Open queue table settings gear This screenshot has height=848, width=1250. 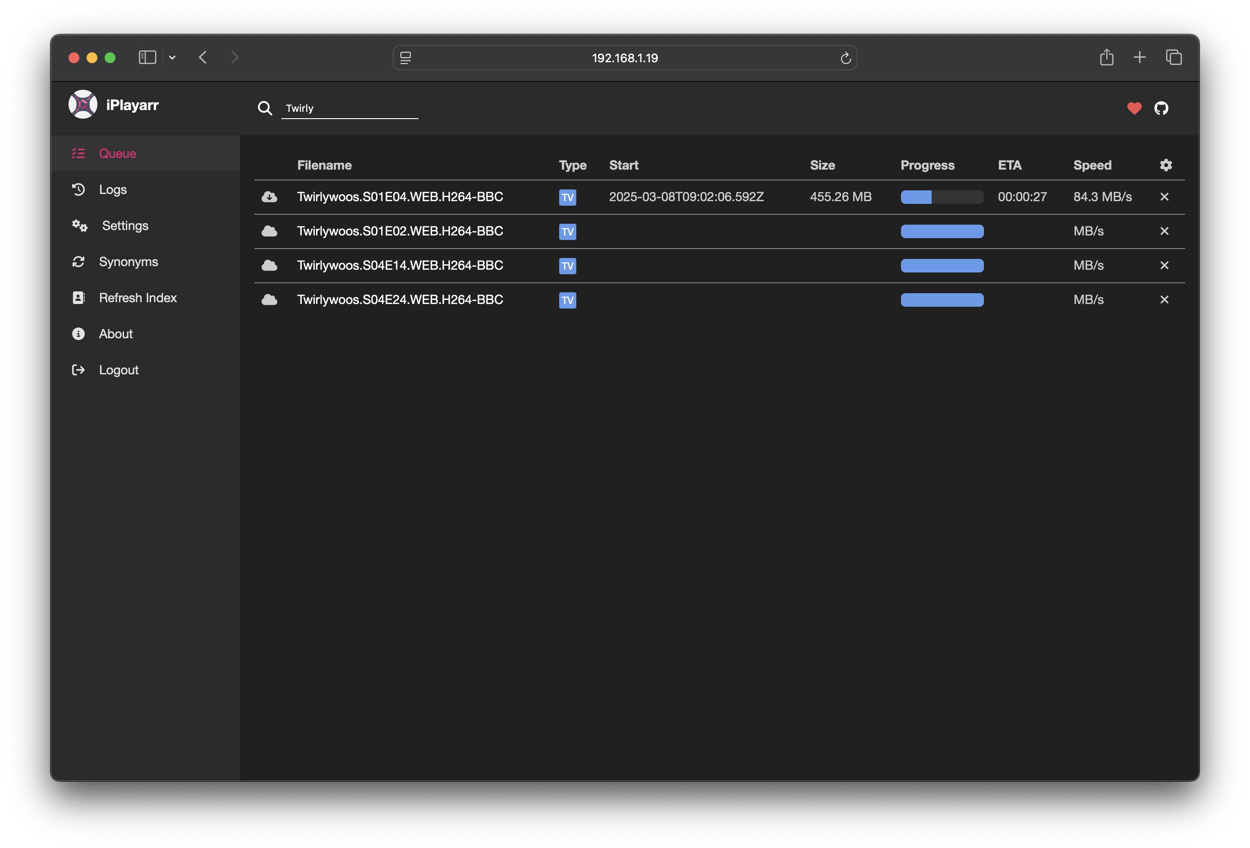pyautogui.click(x=1165, y=165)
